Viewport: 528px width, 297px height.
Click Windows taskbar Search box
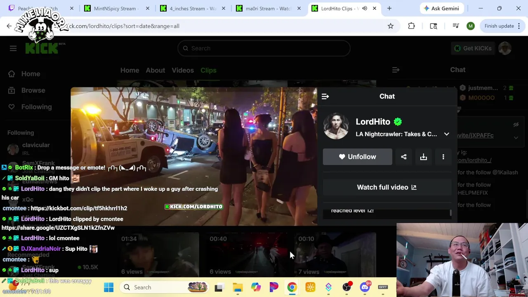tap(164, 287)
